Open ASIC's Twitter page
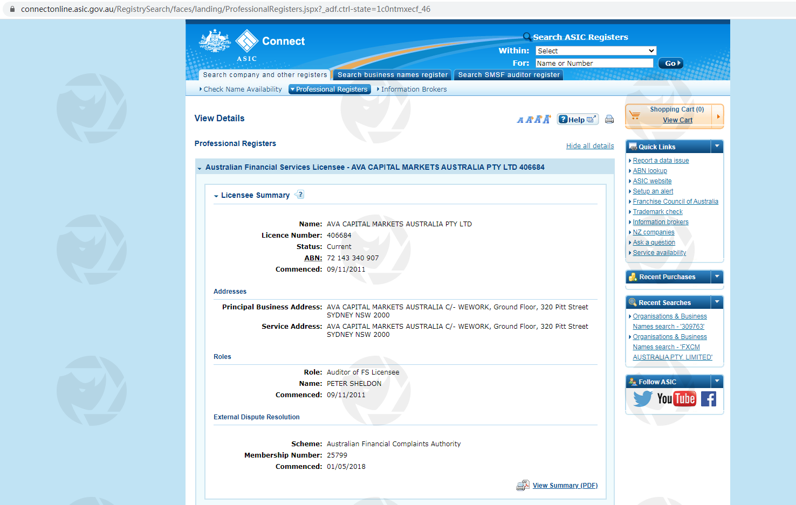This screenshot has width=796, height=505. (642, 399)
